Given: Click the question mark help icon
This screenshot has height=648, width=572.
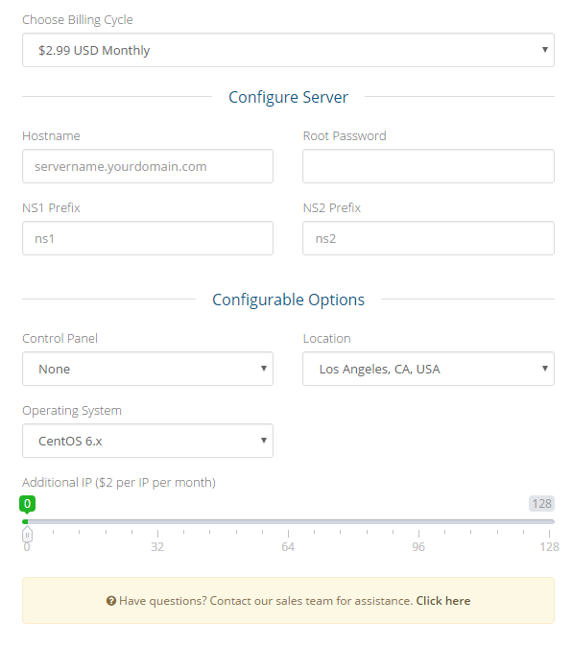Looking at the screenshot, I should (x=110, y=601).
